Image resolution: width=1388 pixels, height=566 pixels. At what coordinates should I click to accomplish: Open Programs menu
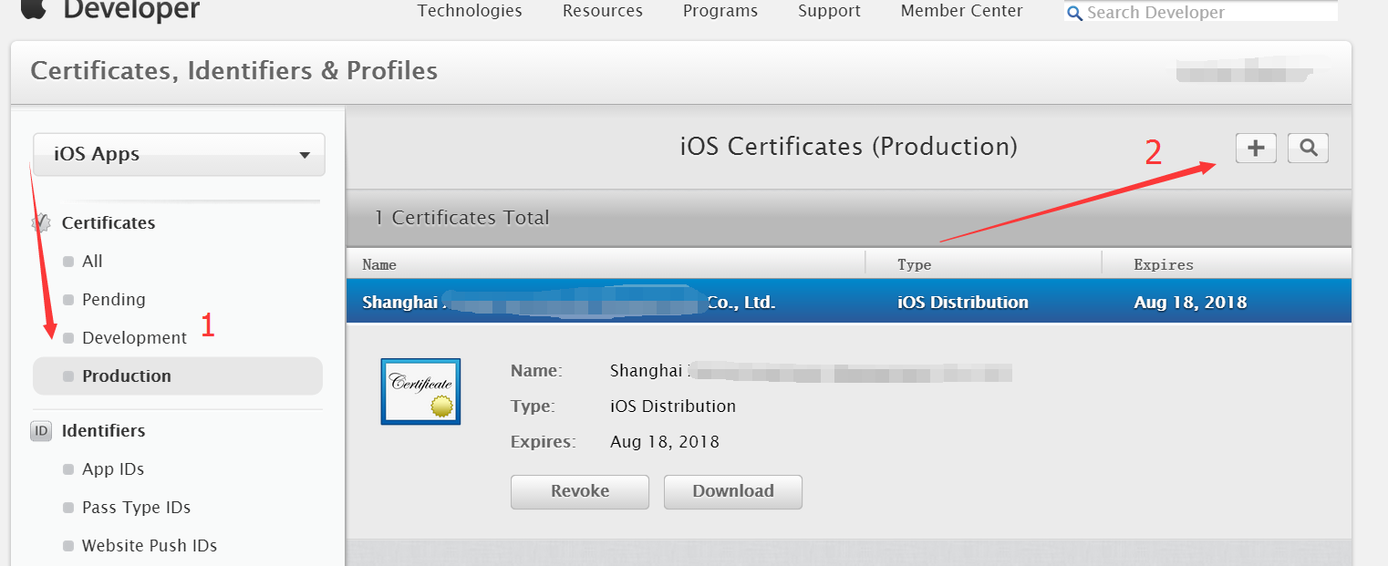[720, 11]
